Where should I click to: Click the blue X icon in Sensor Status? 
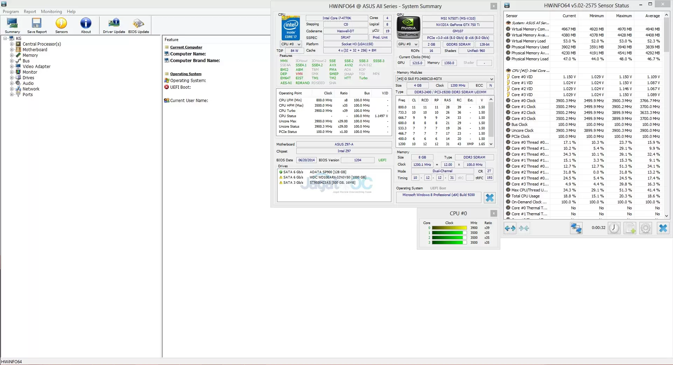click(663, 228)
